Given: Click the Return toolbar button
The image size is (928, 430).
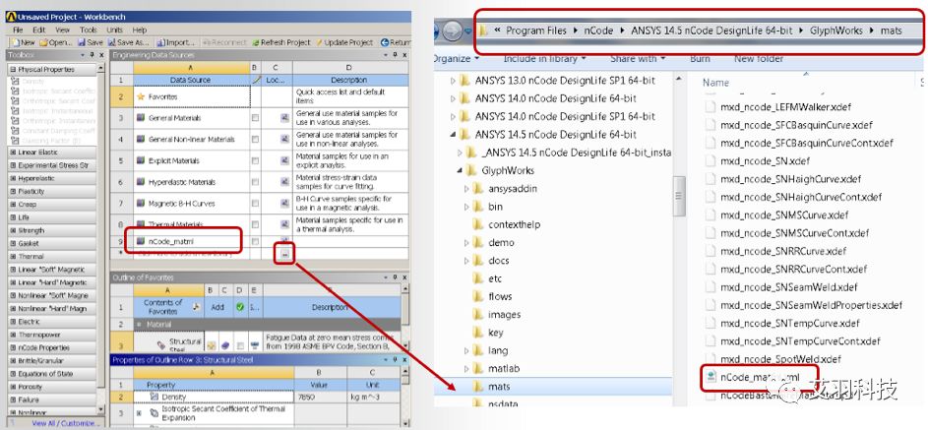Looking at the screenshot, I should 396,42.
